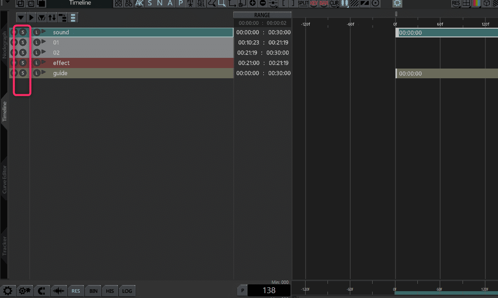Toggle solo S on effect track
498x298 pixels.
(22, 63)
